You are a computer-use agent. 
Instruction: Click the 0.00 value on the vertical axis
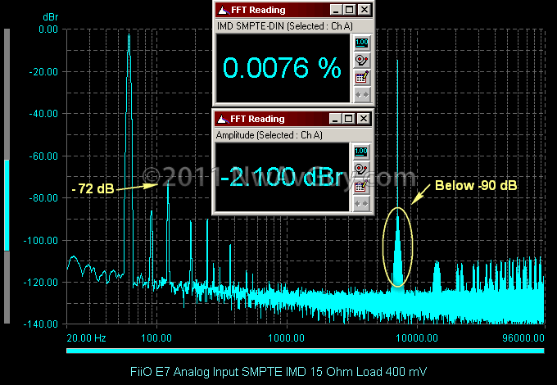pyautogui.click(x=48, y=29)
